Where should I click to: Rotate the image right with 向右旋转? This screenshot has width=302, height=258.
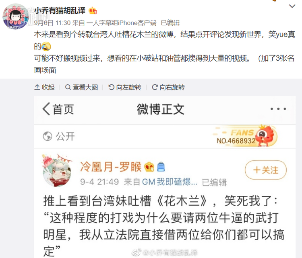click(x=168, y=87)
